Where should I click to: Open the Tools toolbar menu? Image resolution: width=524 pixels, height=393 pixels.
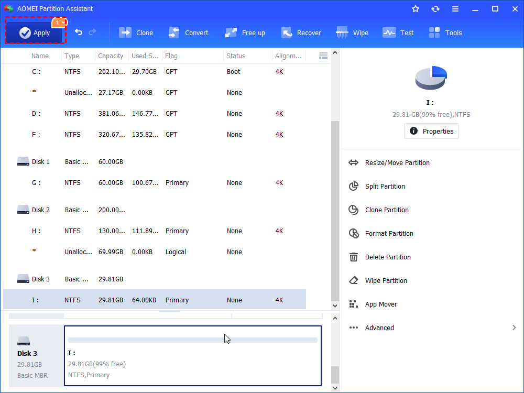445,32
